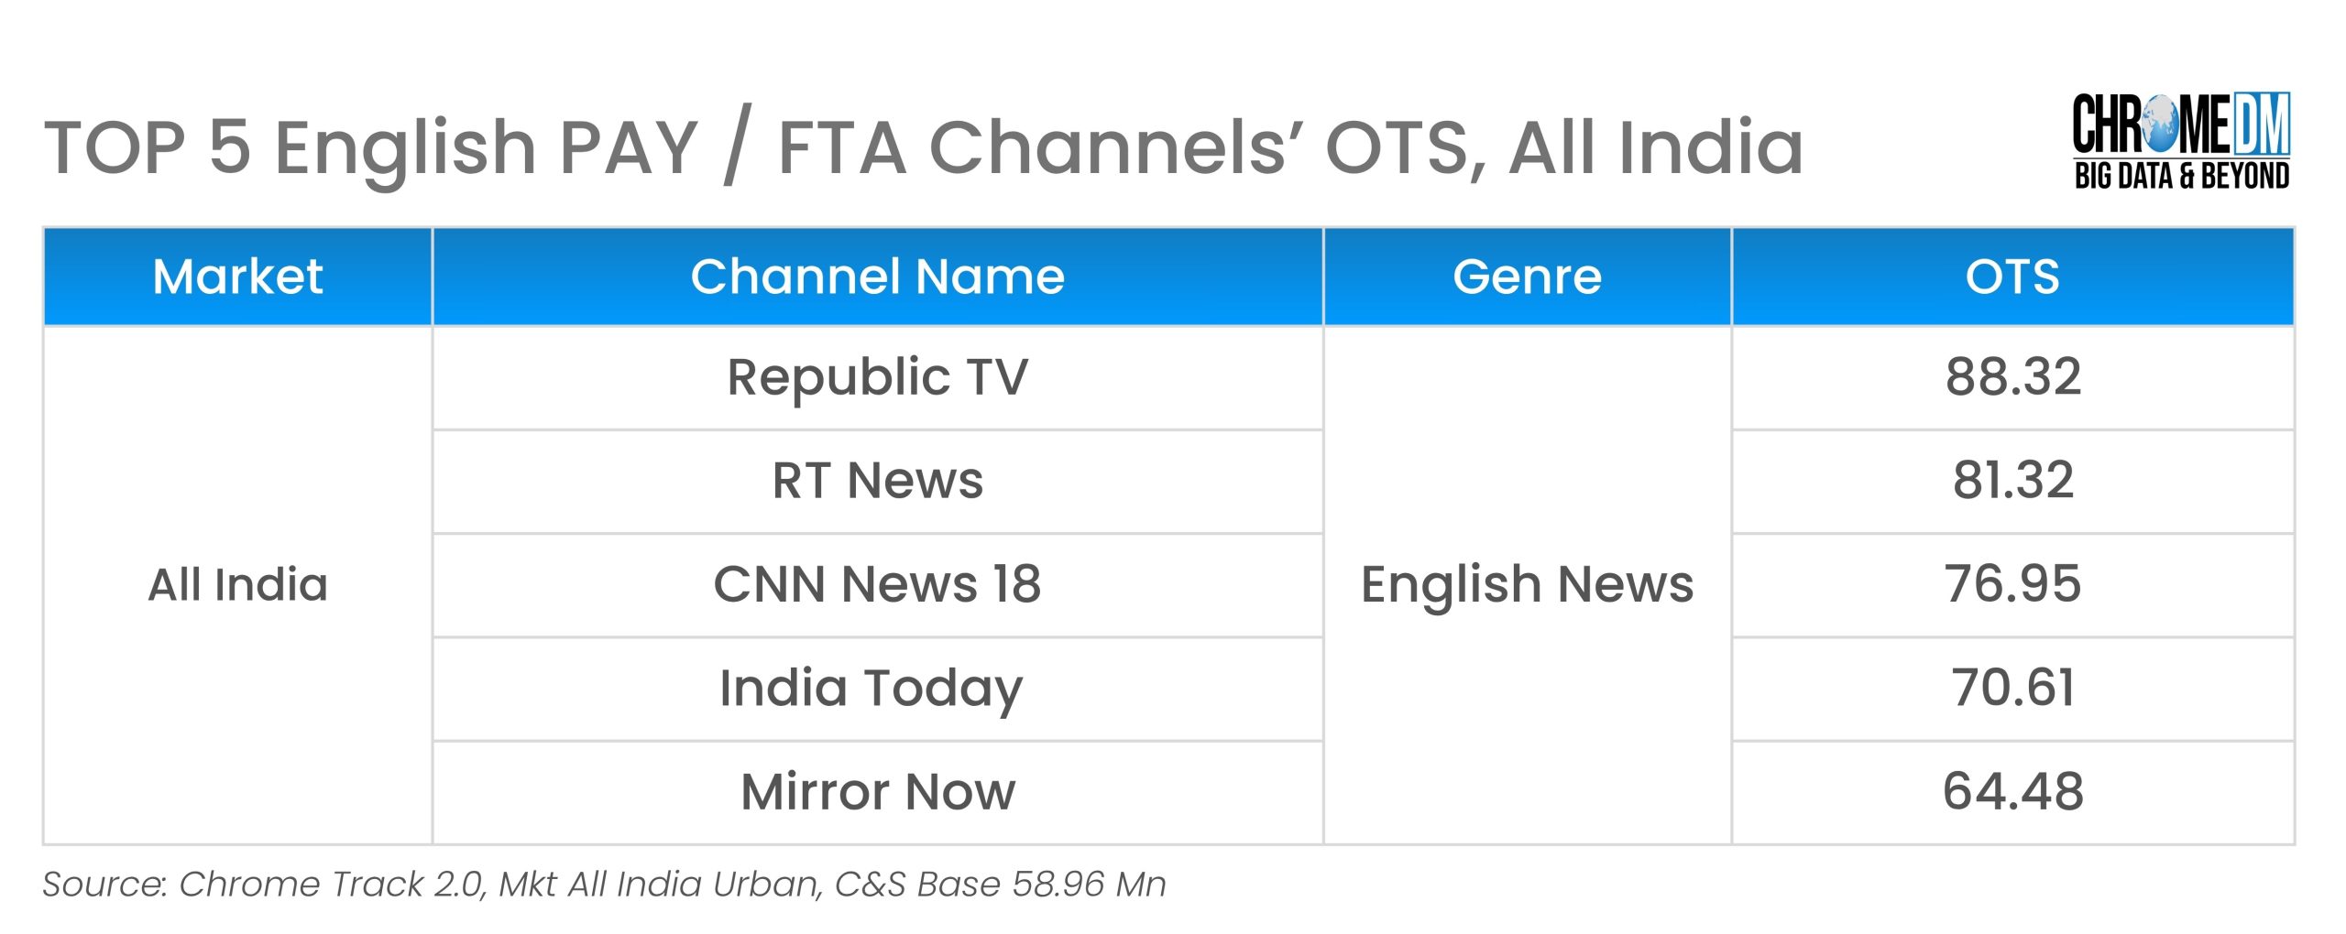
Task: Select the Market column header
Action: click(237, 277)
